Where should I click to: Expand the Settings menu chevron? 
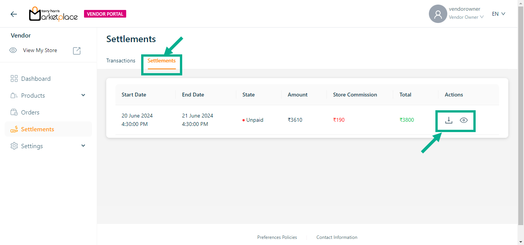[83, 146]
